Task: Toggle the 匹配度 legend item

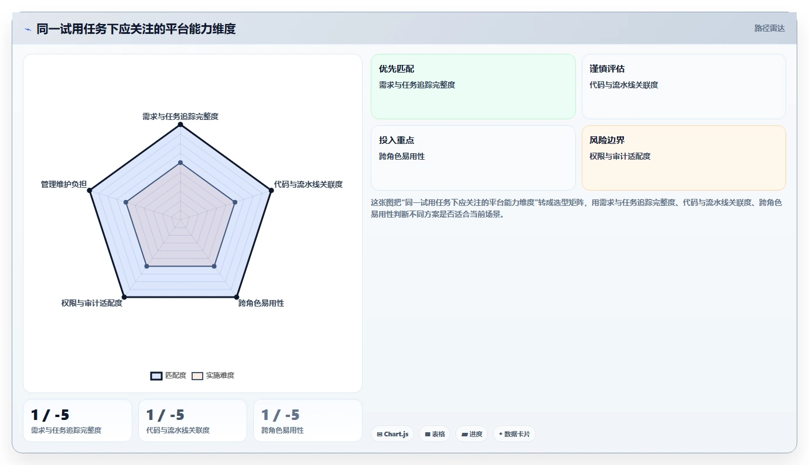Action: pos(169,376)
